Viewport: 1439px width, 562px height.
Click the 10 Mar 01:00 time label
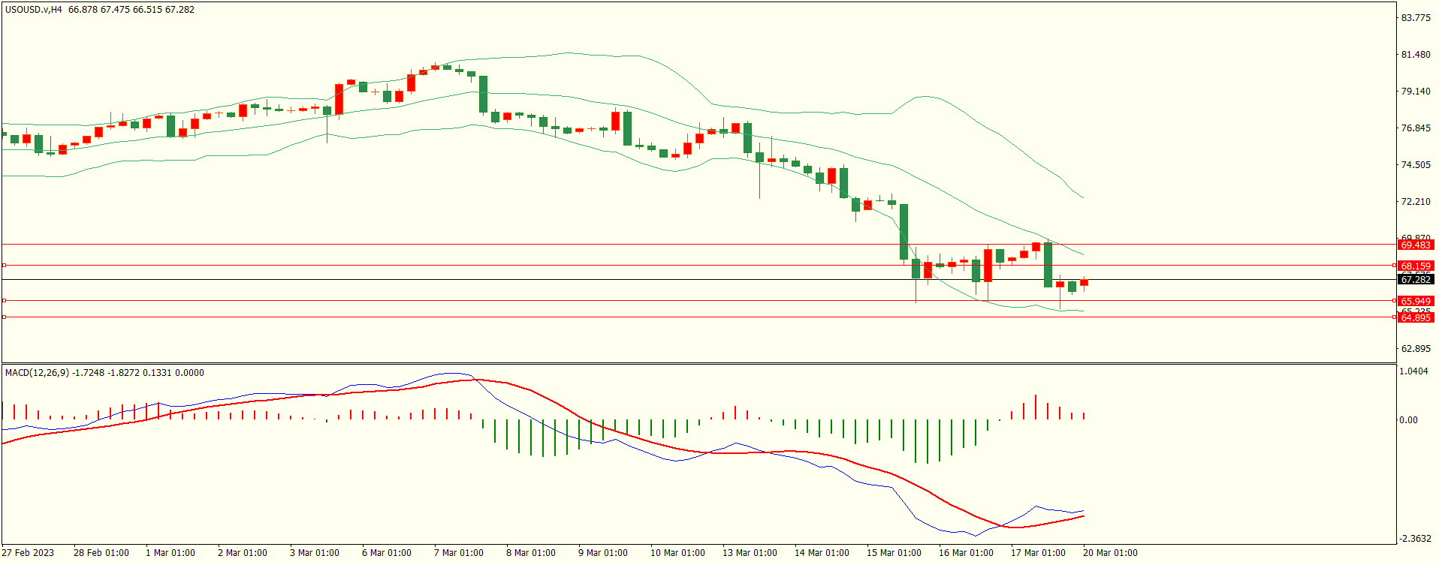click(677, 552)
